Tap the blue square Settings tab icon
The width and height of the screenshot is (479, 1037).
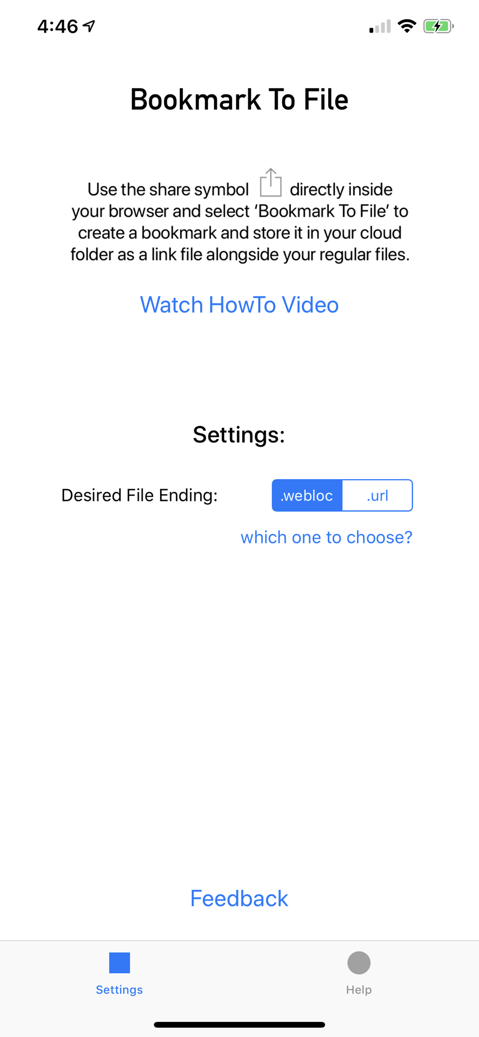tap(119, 963)
